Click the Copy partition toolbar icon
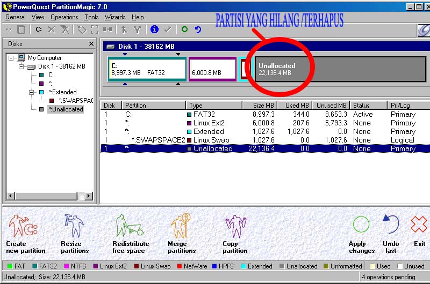The image size is (430, 284). [21, 29]
